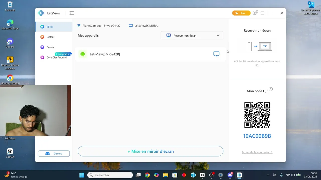Open the Windows Start menu
321x180 pixels.
coord(82,175)
